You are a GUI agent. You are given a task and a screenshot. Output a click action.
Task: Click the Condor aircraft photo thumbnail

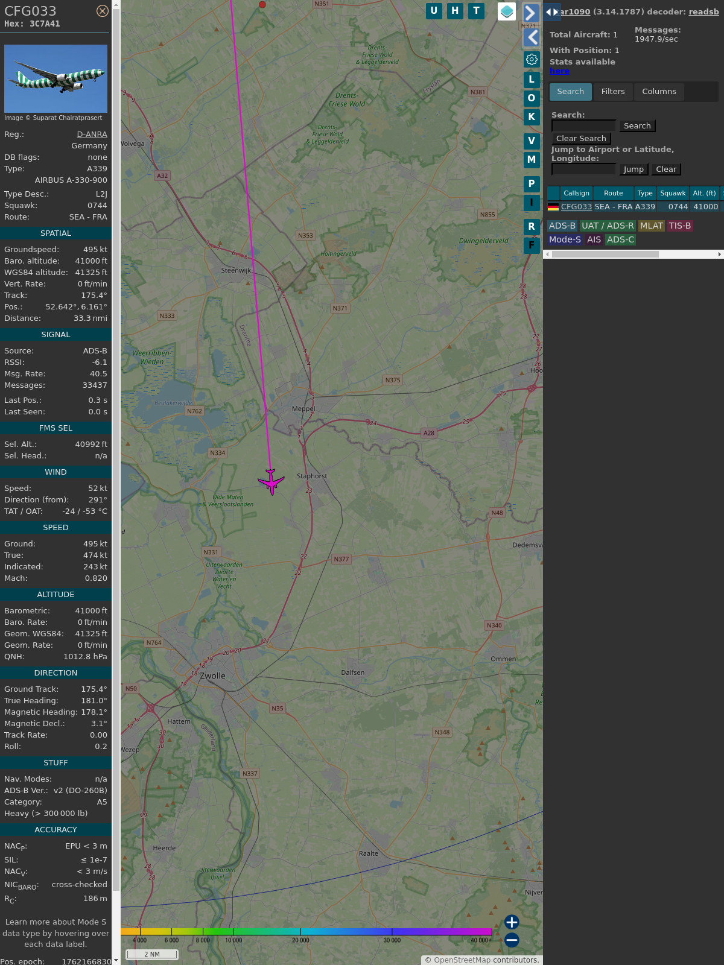coord(56,78)
